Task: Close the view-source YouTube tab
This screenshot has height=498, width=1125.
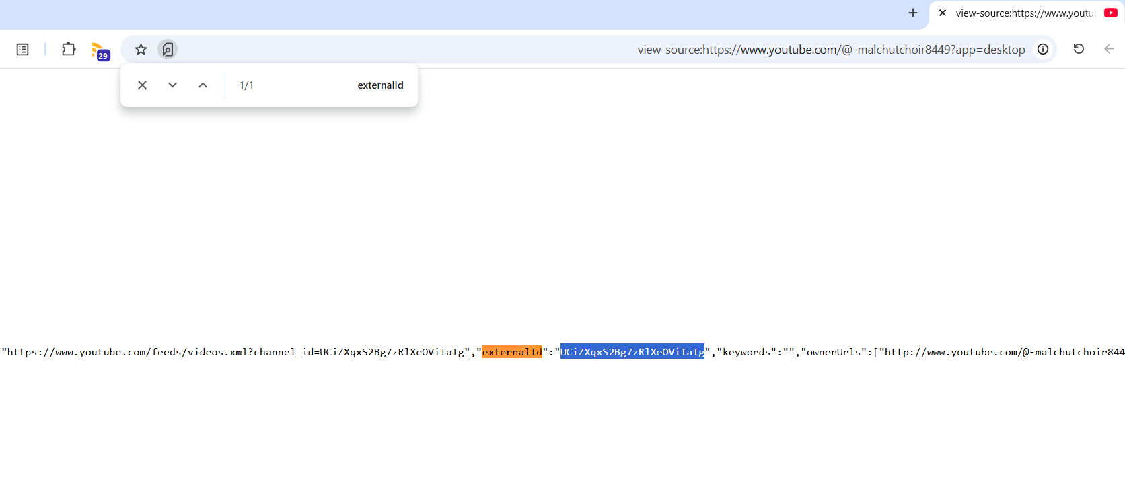Action: (x=943, y=13)
